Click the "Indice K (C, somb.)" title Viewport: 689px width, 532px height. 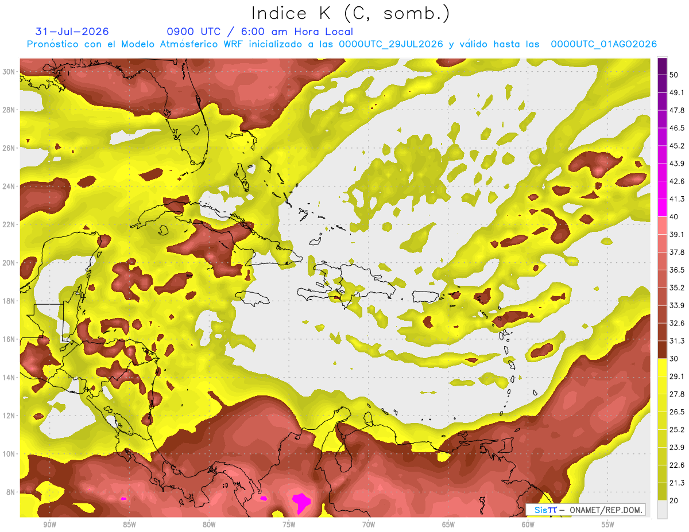(x=351, y=13)
